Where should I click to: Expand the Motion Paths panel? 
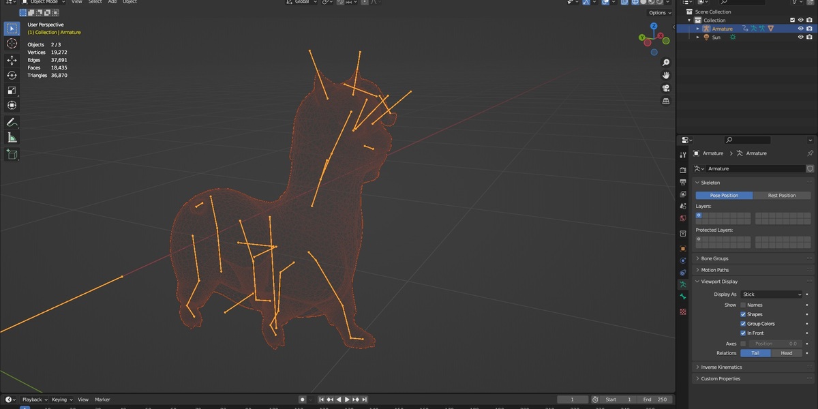coord(713,270)
